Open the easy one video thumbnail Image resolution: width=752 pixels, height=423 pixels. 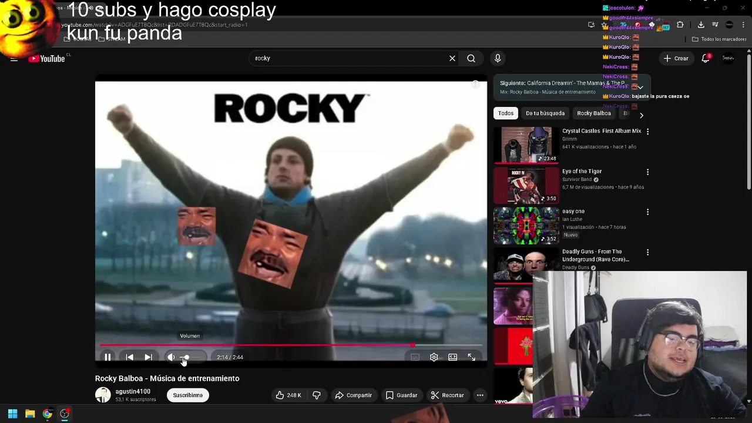(526, 226)
